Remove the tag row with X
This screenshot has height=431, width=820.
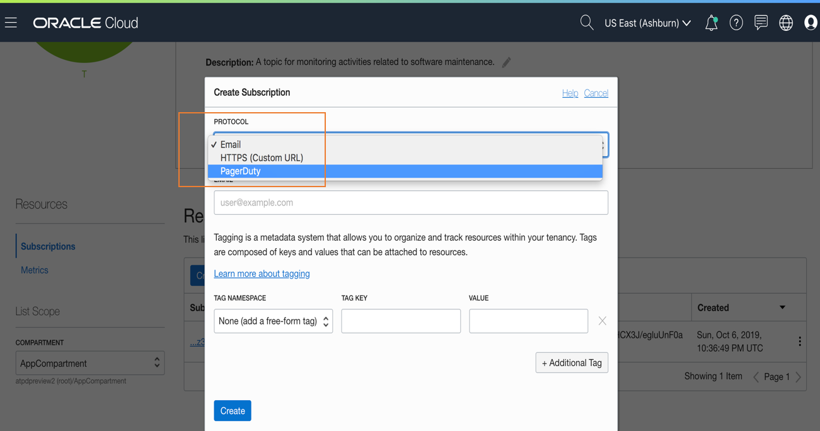(603, 321)
